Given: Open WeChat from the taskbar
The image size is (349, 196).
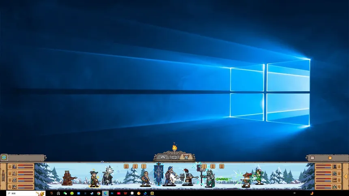Looking at the screenshot, I should (x=65, y=194).
